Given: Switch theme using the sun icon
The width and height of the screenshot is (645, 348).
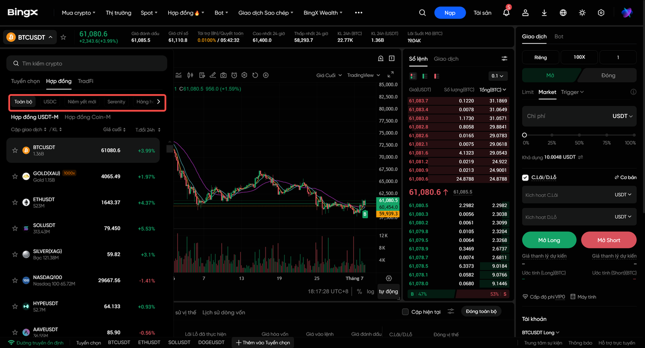Looking at the screenshot, I should tap(582, 13).
